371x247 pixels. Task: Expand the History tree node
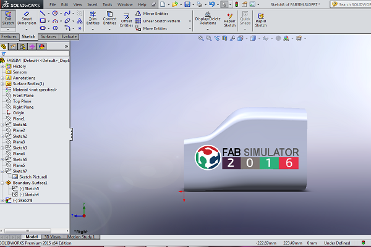click(2, 67)
